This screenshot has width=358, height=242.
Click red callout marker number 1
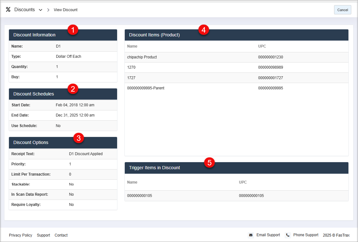[x=73, y=30]
